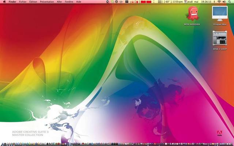Click the MON MERDIER label text
The width and height of the screenshot is (234, 146).
(x=192, y=24)
